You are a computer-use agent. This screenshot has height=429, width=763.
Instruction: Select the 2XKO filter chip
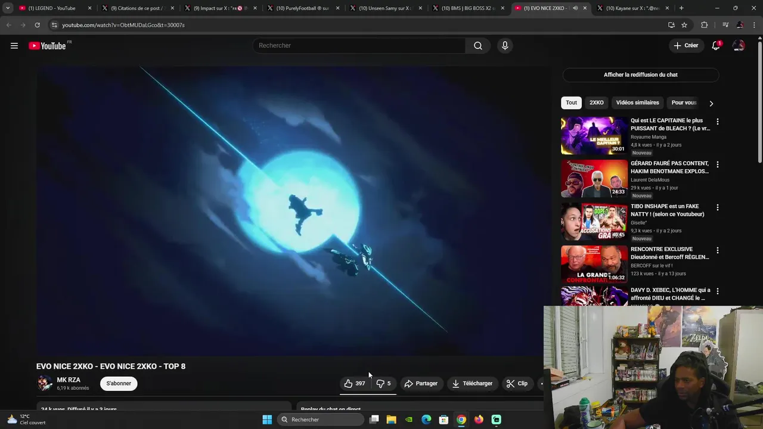tap(597, 102)
